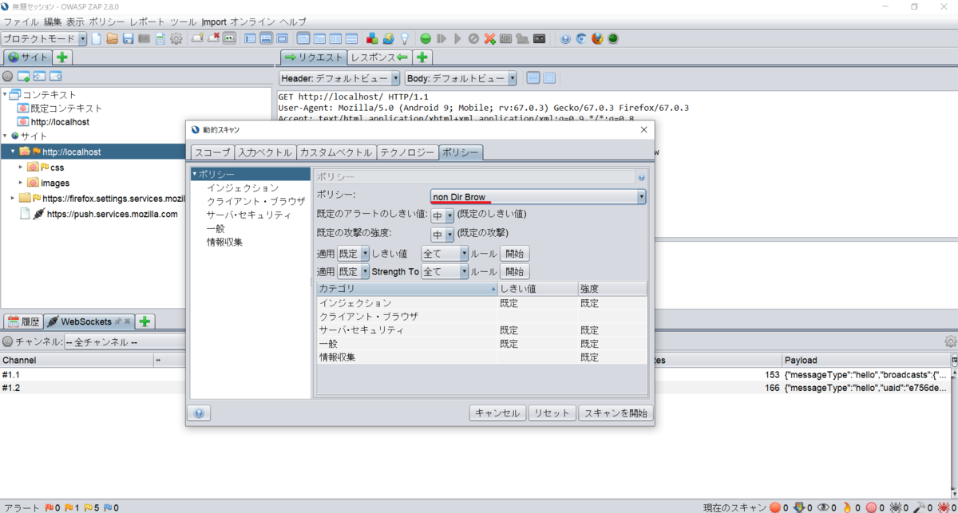
Task: Switch to the テクノロジー tab
Action: (407, 152)
